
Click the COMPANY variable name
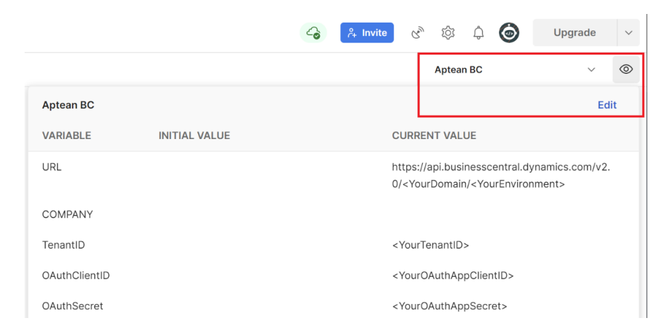67,214
